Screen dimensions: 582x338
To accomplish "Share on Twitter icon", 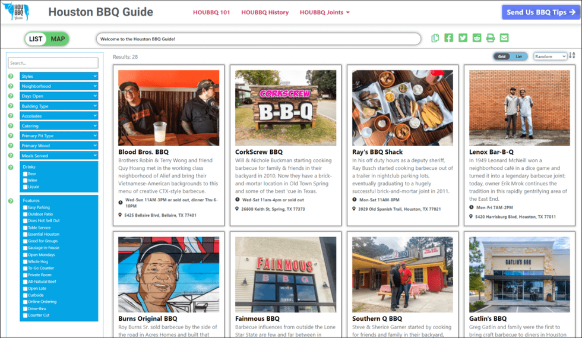I will click(463, 38).
